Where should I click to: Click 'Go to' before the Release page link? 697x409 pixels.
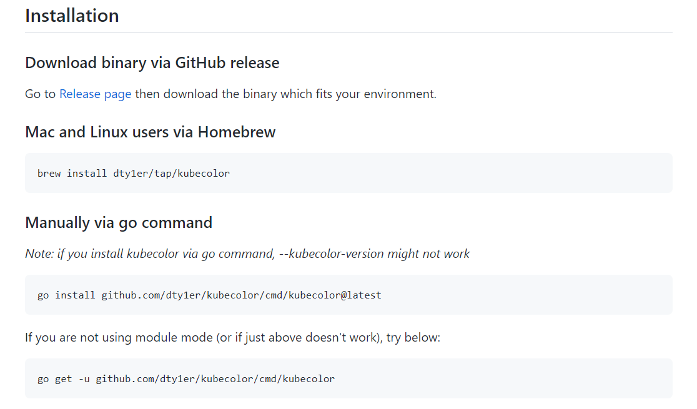(x=41, y=94)
